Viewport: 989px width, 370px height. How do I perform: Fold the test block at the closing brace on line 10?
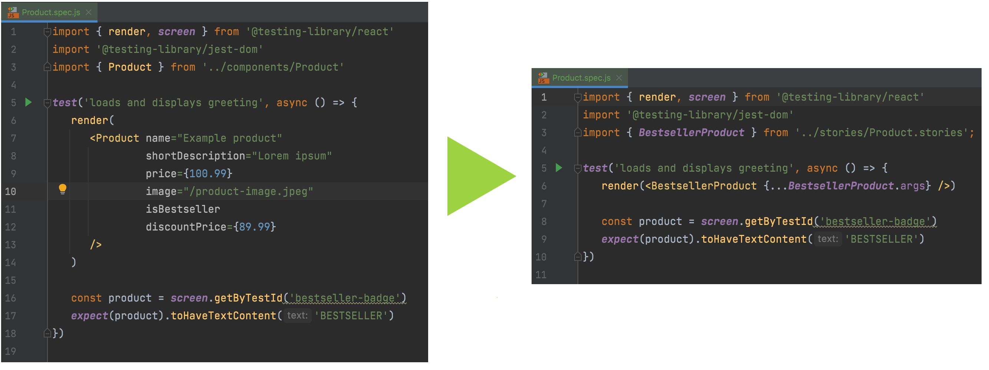[578, 257]
